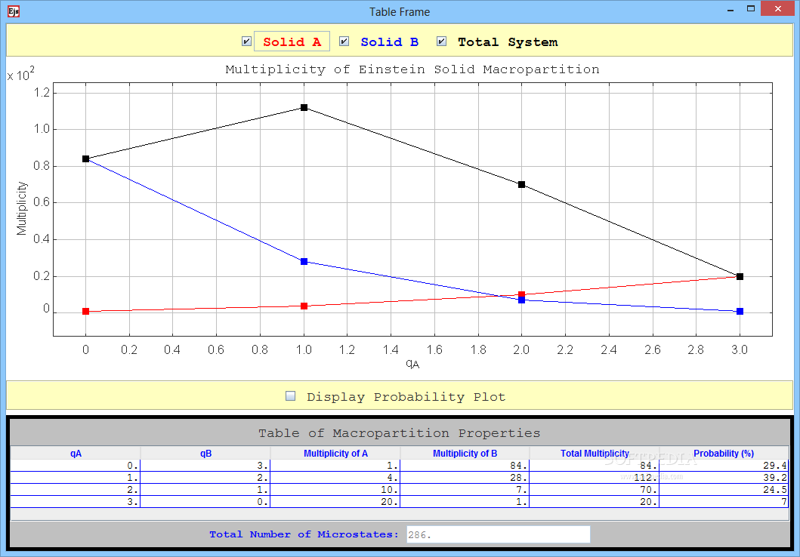Minimize the Table Frame window
800x557 pixels.
click(x=731, y=9)
